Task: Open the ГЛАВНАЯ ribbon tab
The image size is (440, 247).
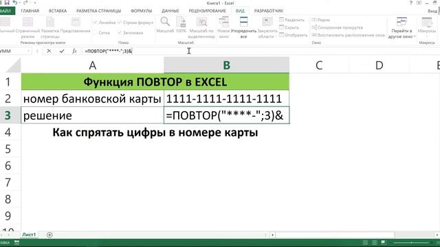Action: click(30, 11)
